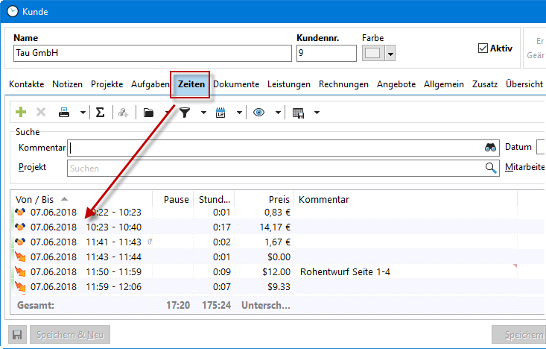This screenshot has width=546, height=349.
Task: Click the table layout save icon
Action: (x=299, y=113)
